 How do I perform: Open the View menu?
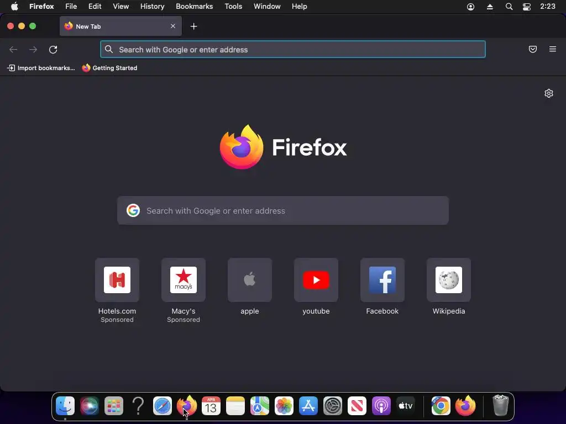(x=120, y=7)
